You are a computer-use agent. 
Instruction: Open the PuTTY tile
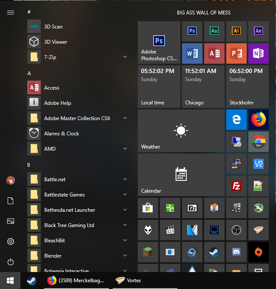236,164
